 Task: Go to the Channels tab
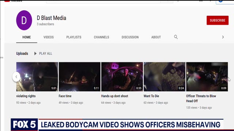click(102, 37)
